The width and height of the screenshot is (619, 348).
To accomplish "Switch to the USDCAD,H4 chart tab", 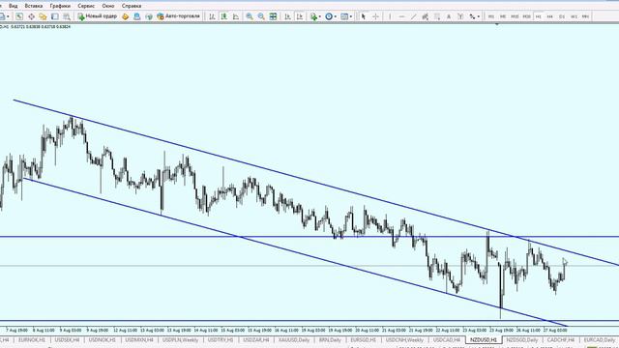I will (x=447, y=339).
